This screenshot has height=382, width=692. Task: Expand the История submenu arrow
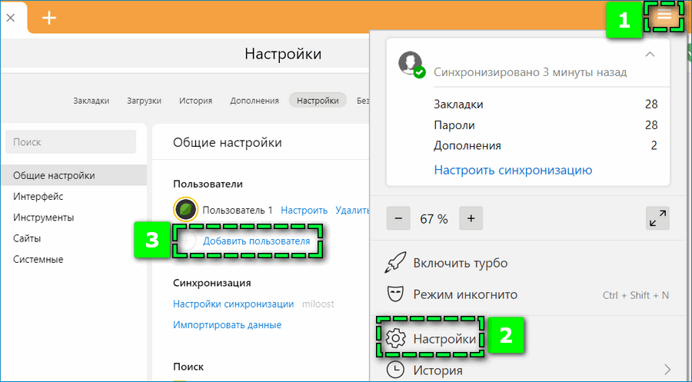667,370
